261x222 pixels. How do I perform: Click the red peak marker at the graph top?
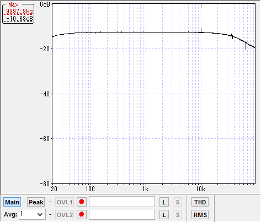(x=201, y=6)
